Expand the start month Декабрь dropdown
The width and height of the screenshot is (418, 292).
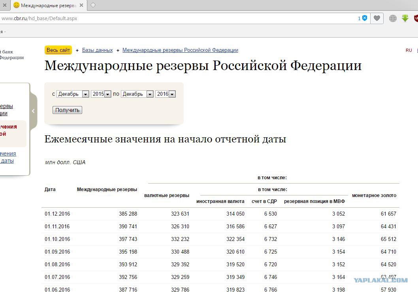(x=73, y=94)
